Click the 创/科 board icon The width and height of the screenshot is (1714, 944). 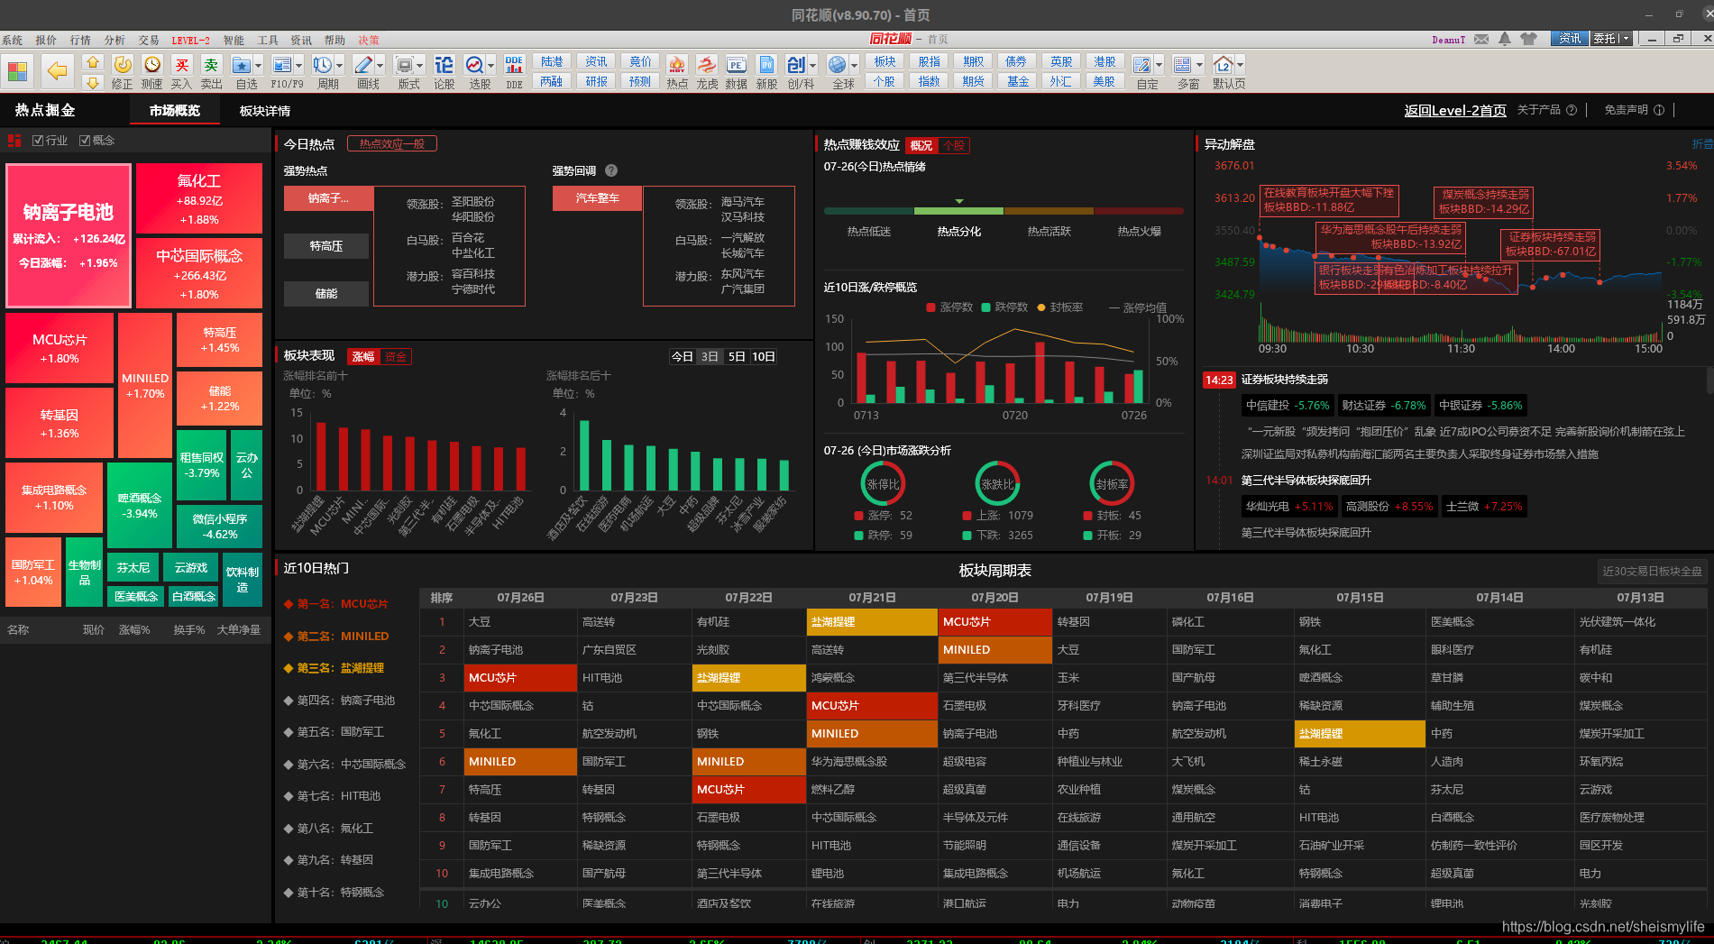point(795,64)
